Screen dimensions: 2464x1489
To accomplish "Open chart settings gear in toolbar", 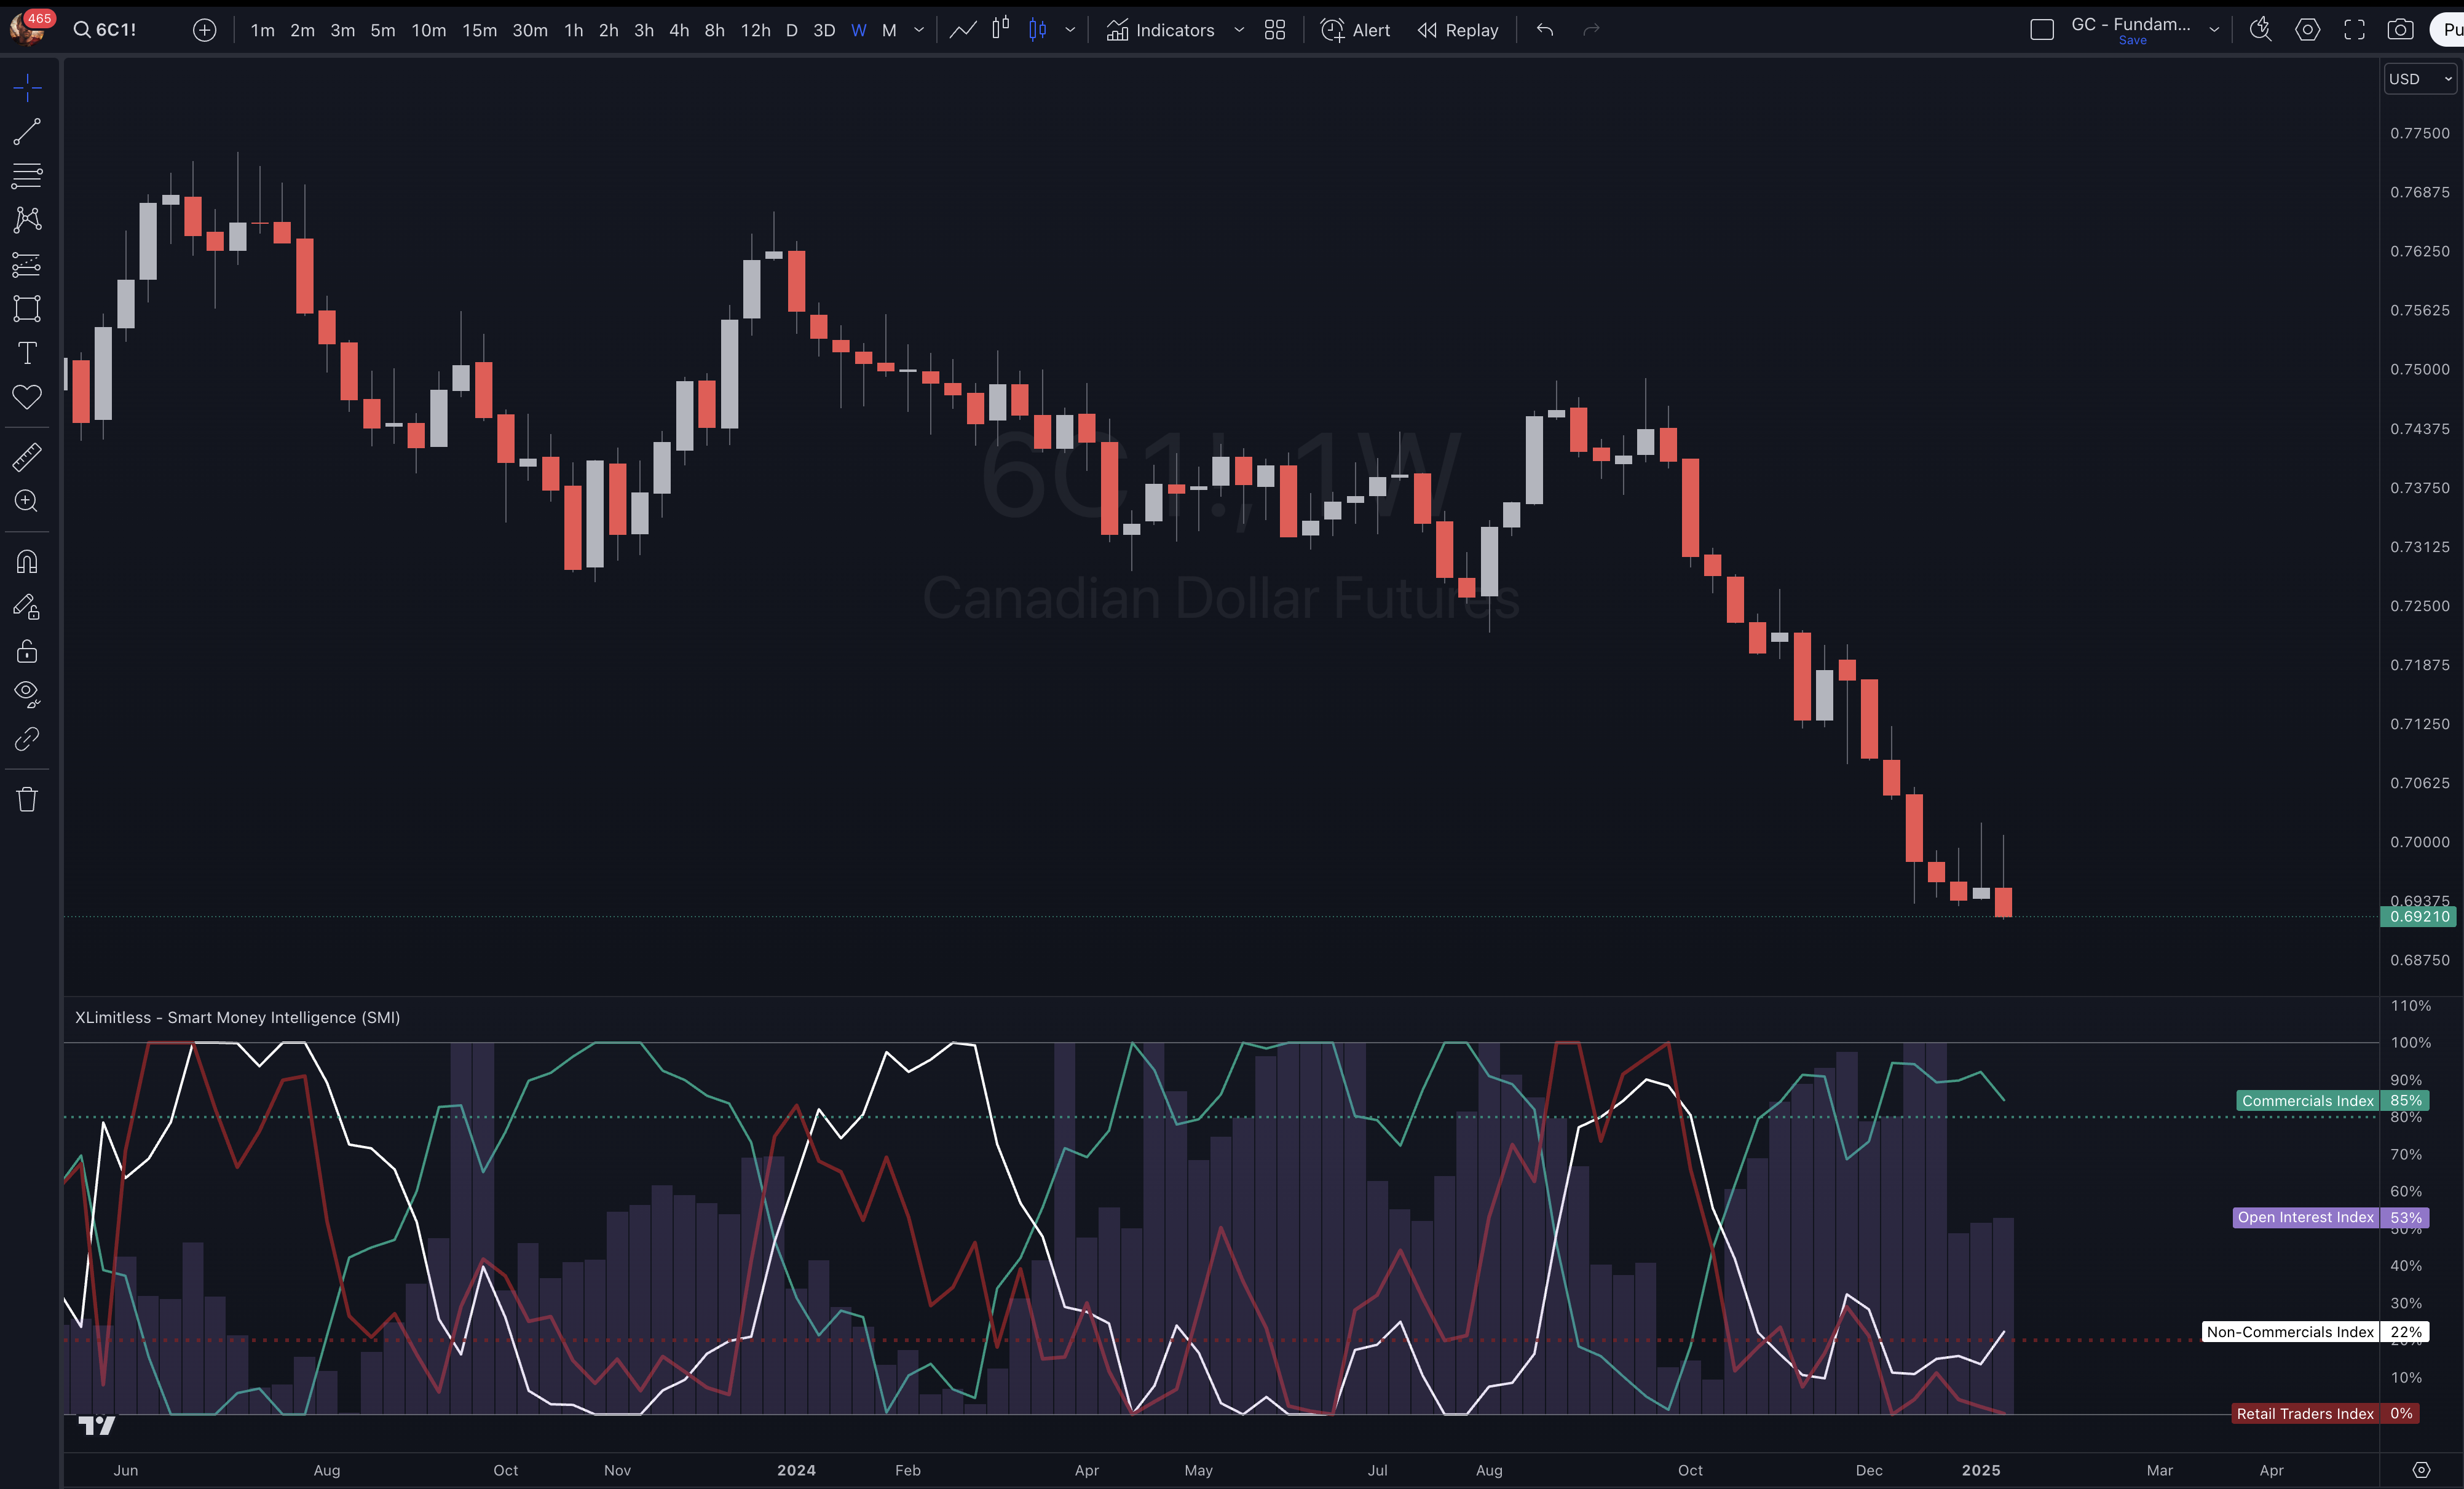I will [x=2308, y=30].
